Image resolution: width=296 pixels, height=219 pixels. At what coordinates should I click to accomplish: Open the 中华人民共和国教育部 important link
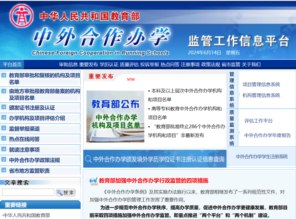tap(26, 215)
